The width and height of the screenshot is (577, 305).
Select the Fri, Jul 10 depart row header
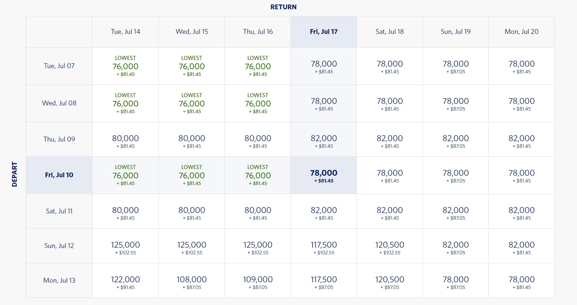tap(59, 175)
